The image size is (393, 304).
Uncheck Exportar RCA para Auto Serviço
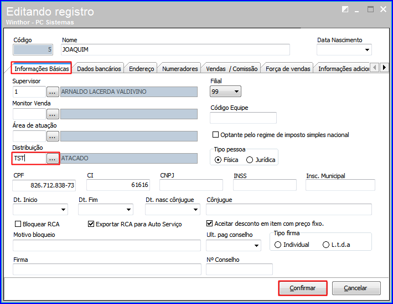(91, 224)
